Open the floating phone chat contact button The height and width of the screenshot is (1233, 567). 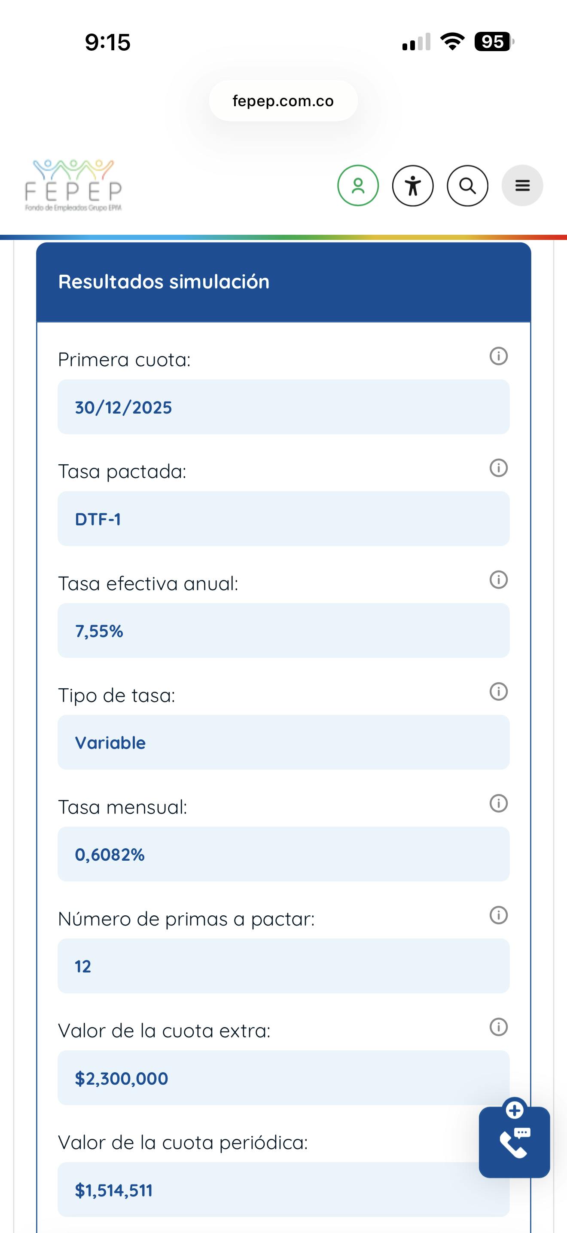click(x=514, y=1141)
